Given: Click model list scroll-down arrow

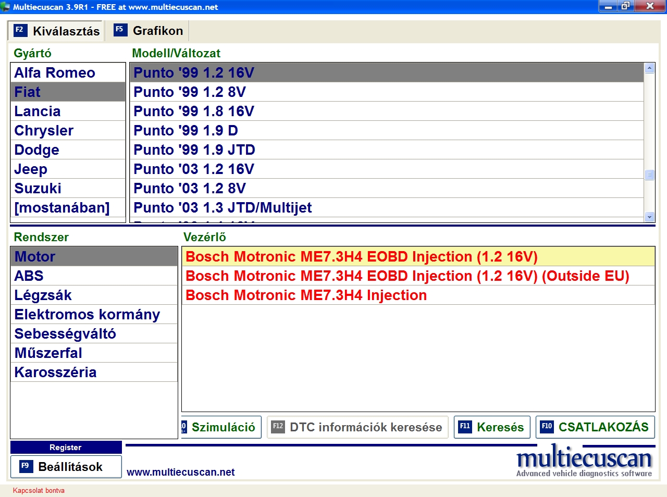Looking at the screenshot, I should tap(649, 217).
